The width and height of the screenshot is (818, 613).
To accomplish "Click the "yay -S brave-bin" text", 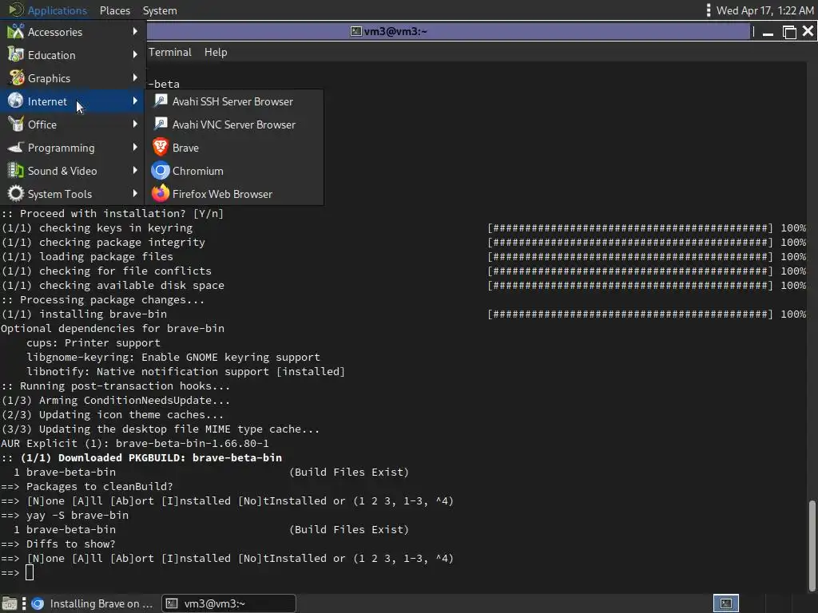I will pos(77,516).
